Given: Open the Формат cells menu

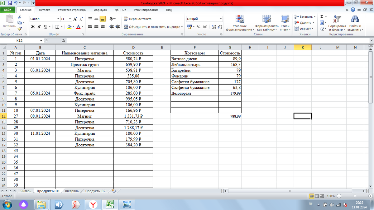Looking at the screenshot, I should (x=304, y=29).
